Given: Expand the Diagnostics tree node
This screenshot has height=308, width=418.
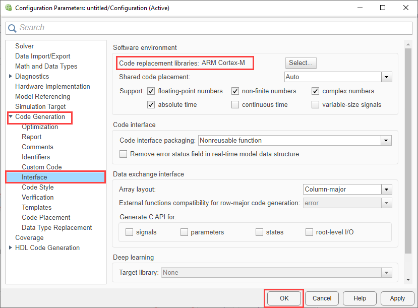Looking at the screenshot, I should [x=11, y=77].
